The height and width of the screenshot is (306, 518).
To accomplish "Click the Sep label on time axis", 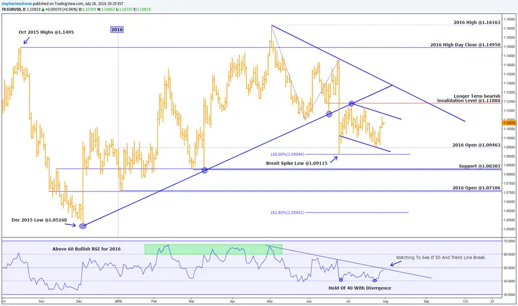I will (x=426, y=302).
